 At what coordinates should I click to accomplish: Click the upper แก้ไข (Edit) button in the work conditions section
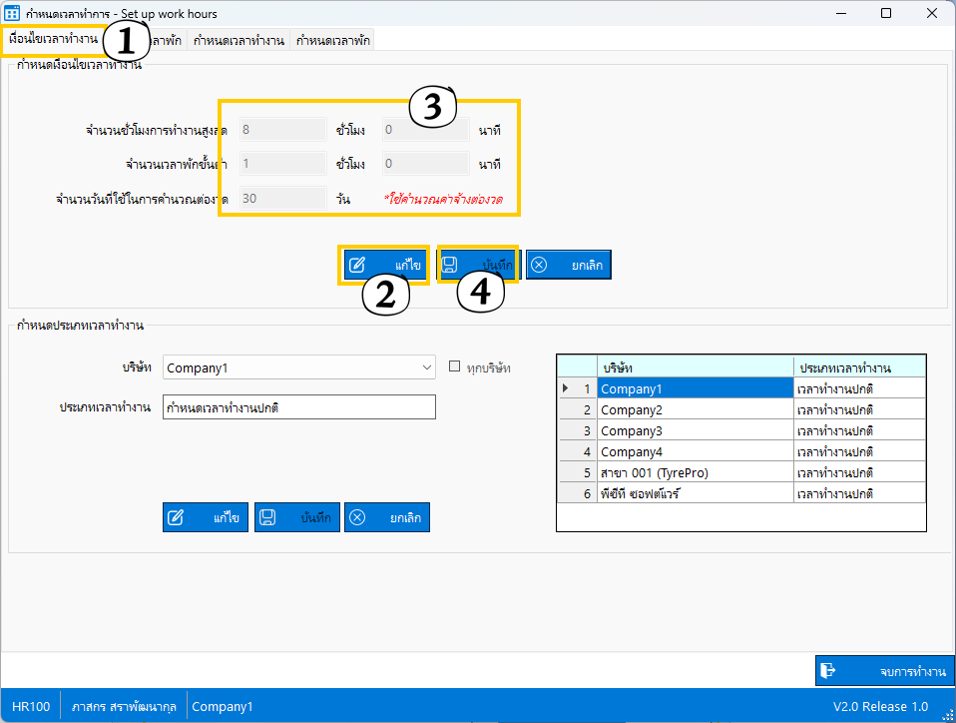coord(385,265)
